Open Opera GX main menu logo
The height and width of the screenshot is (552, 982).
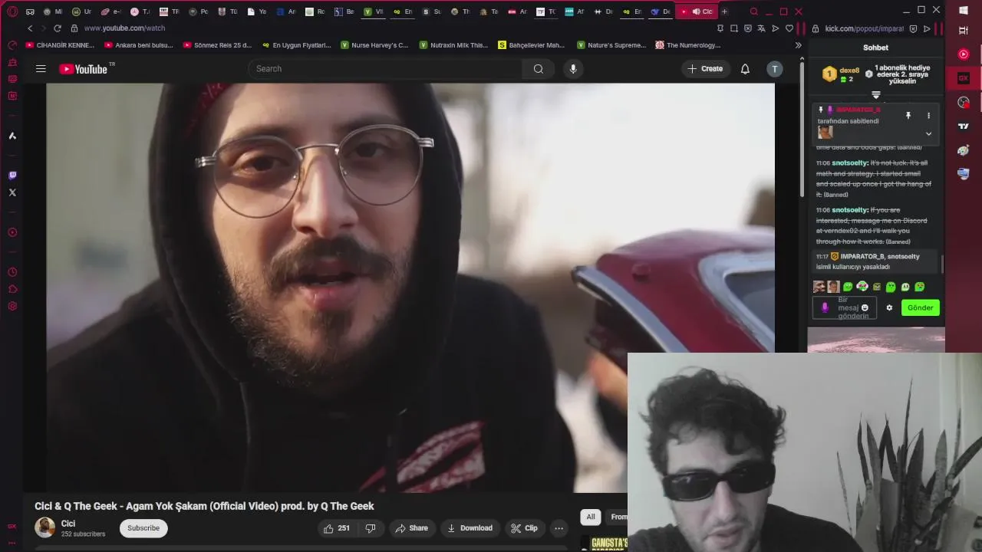(x=12, y=11)
